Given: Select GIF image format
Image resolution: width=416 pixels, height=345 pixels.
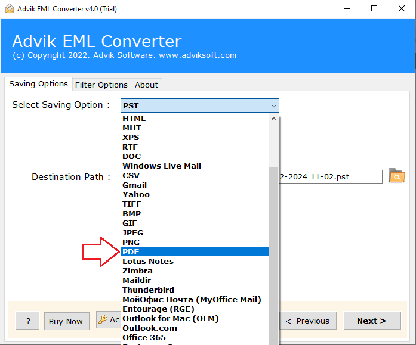Looking at the screenshot, I should pos(195,223).
